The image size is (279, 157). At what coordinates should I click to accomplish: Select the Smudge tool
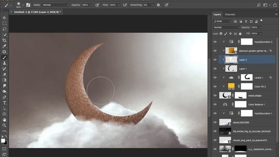pyautogui.click(x=4, y=86)
